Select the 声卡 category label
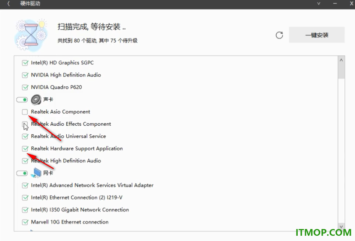 point(48,99)
